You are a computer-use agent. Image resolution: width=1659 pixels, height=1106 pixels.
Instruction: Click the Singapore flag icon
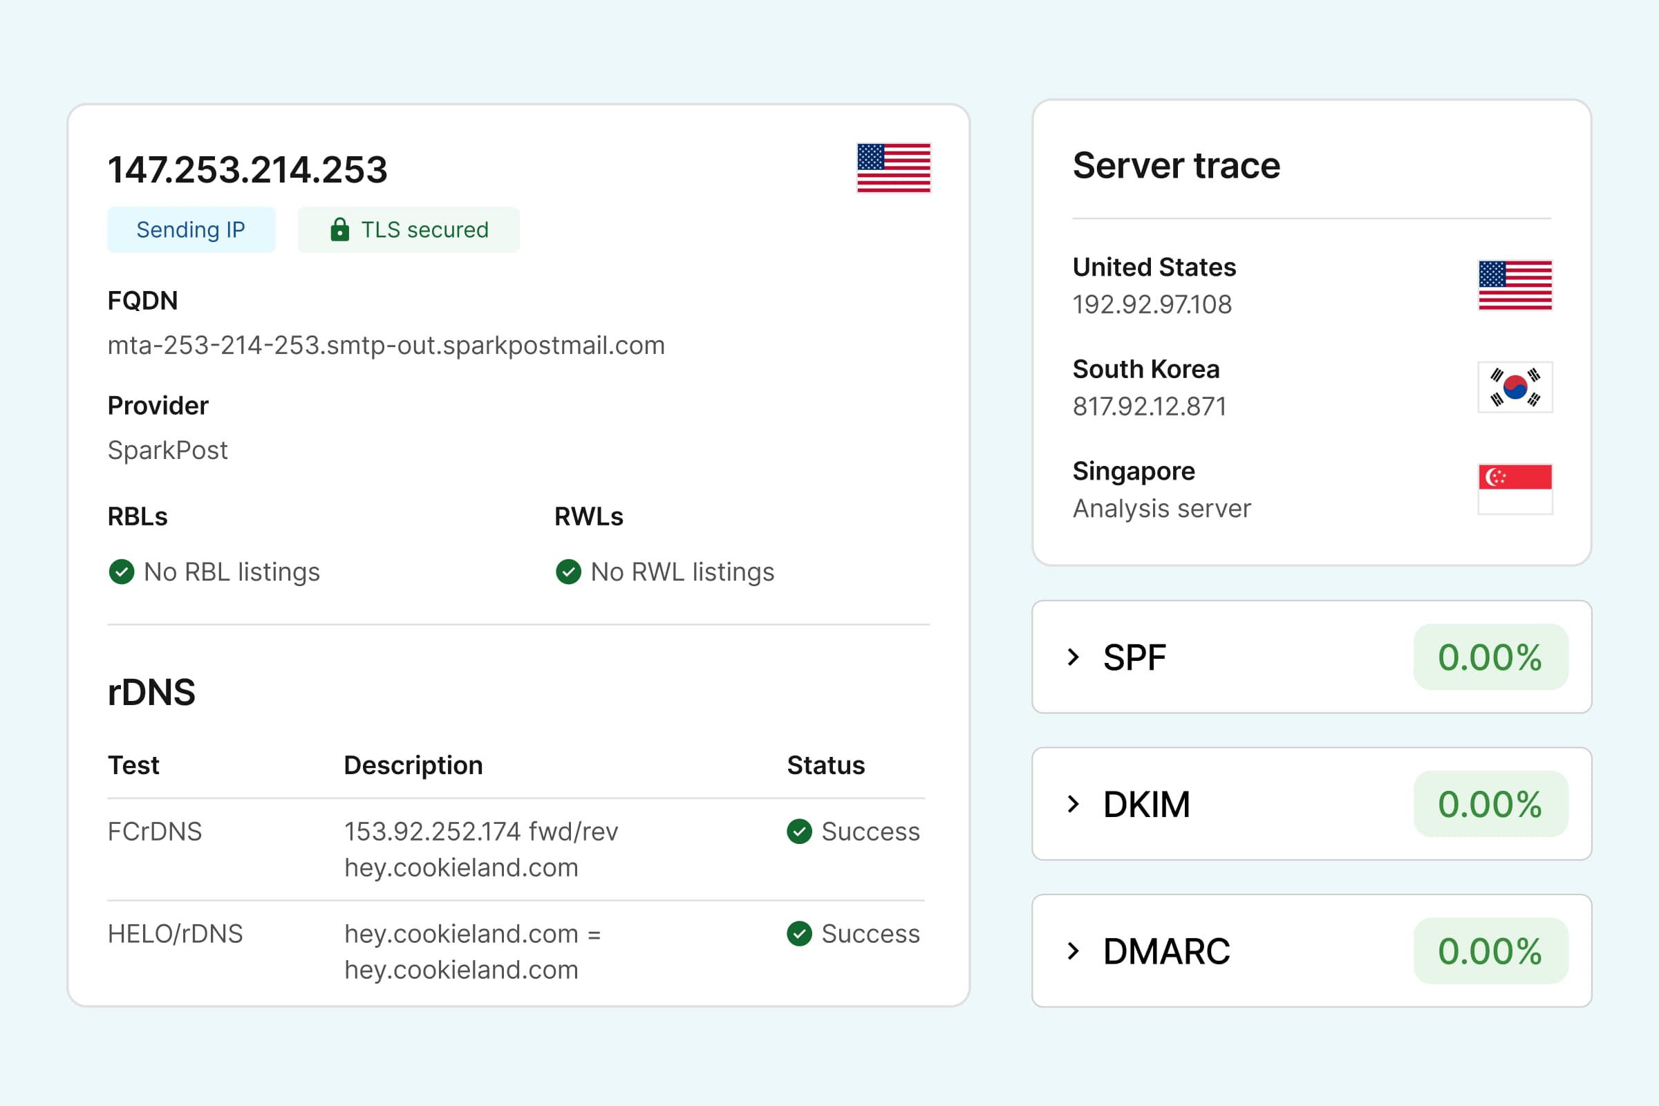[x=1515, y=489]
